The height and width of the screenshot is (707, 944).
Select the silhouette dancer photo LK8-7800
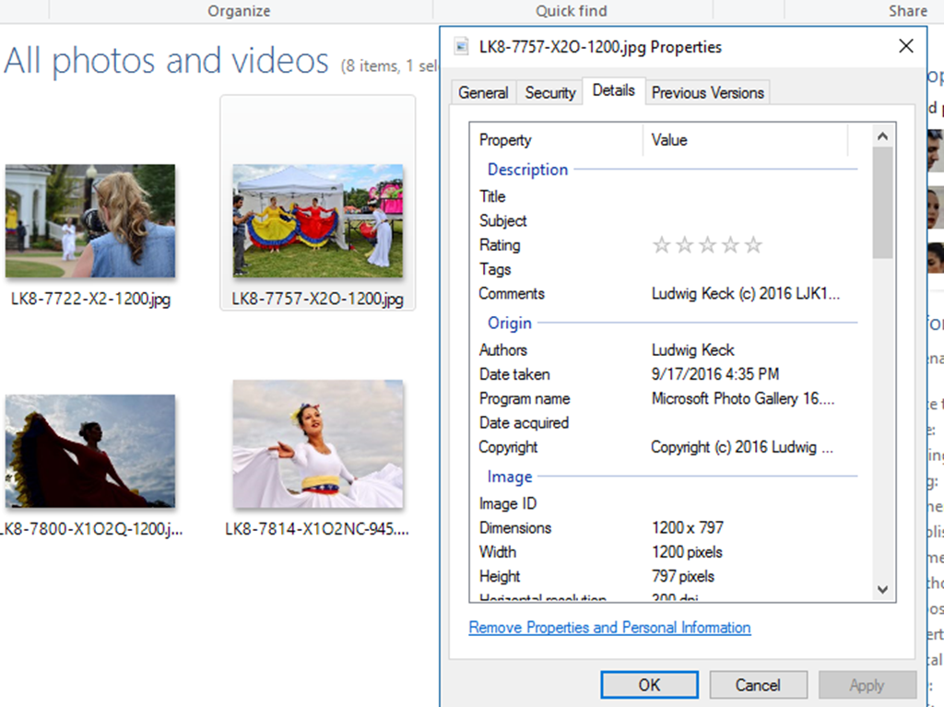tap(89, 452)
